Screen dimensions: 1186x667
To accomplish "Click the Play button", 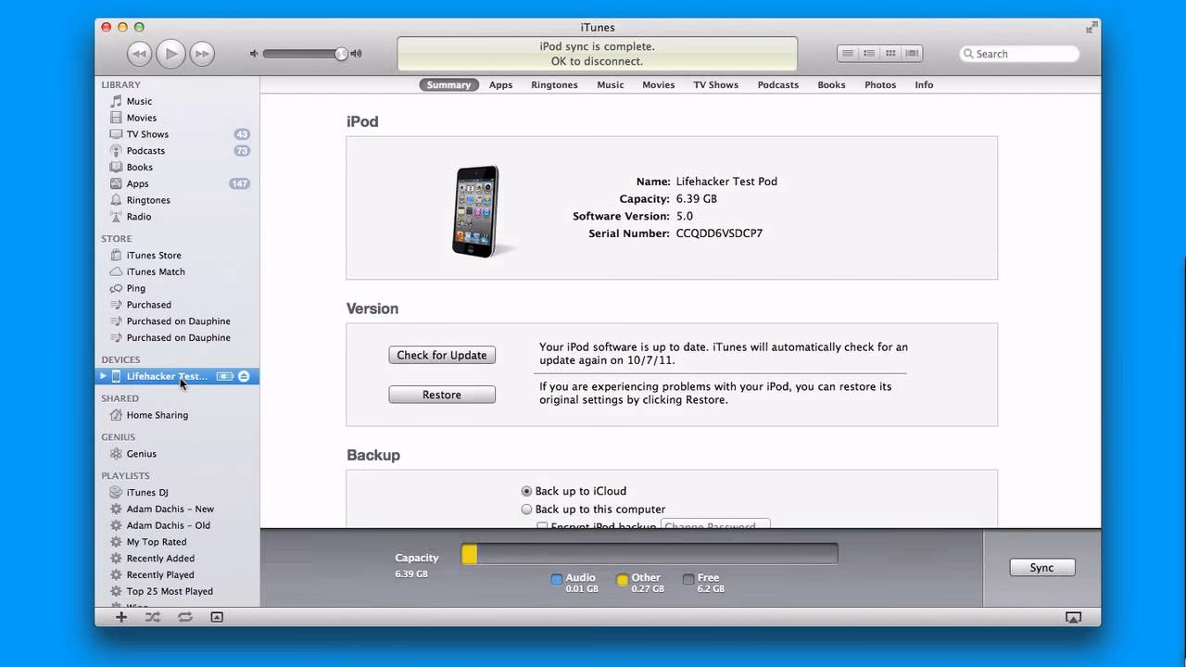I will 170,54.
